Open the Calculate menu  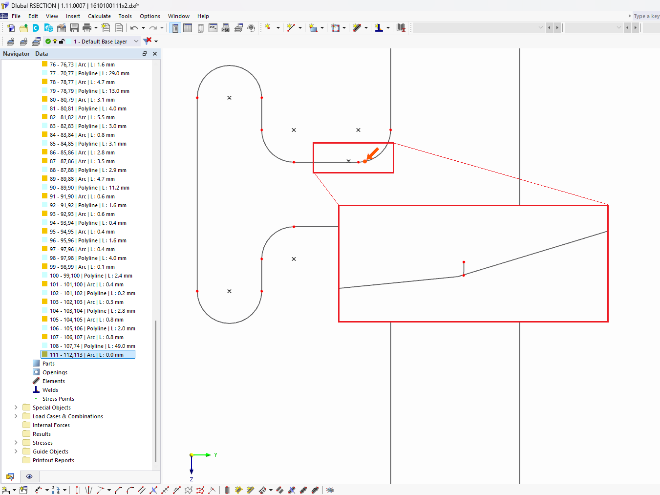(99, 16)
